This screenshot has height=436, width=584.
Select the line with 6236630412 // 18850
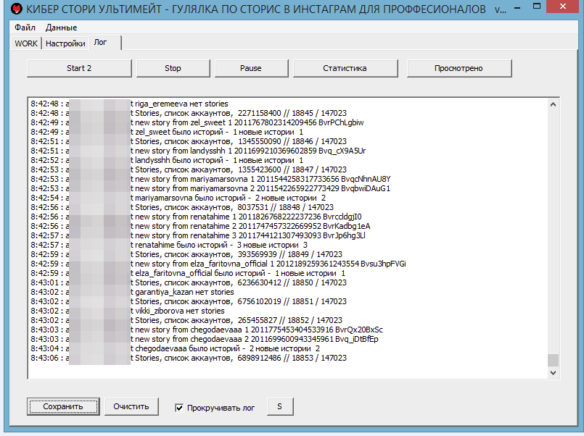(x=189, y=283)
